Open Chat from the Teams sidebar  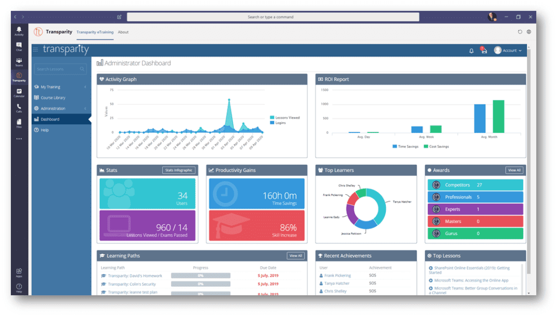coord(19,46)
